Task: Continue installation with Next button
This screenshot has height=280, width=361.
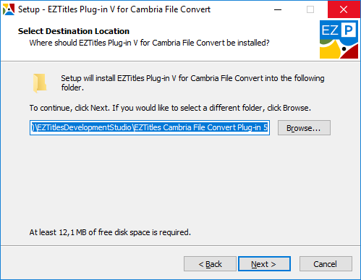Action: click(264, 264)
